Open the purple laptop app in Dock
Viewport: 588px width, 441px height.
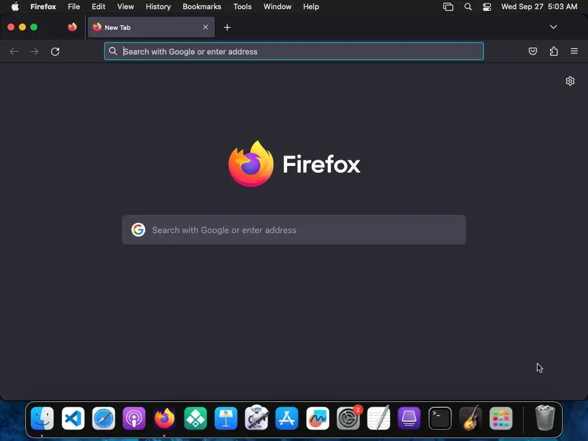[x=409, y=418]
